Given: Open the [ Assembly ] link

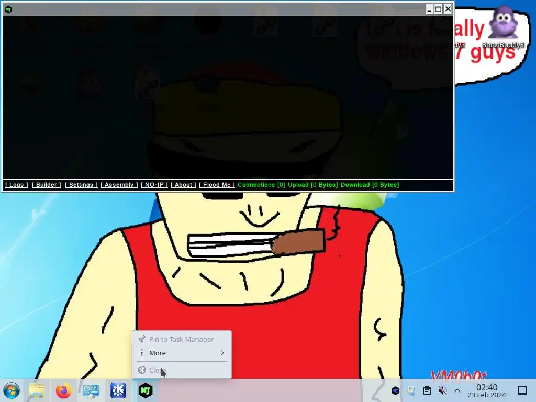Looking at the screenshot, I should [x=119, y=185].
